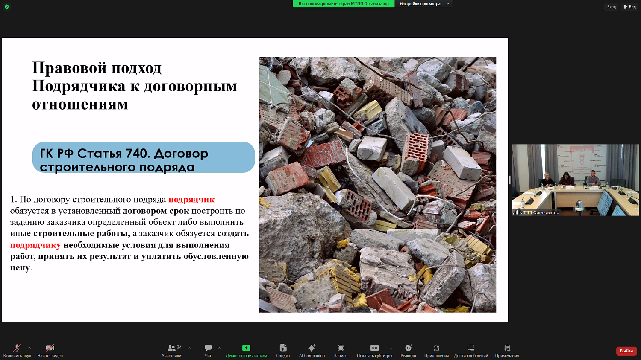641x360 pixels.
Task: Open Доски сообщений (Whiteboards)
Action: point(471,351)
